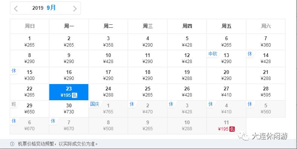Click the 周二 column header
The width and height of the screenshot is (297, 149).
108,26
